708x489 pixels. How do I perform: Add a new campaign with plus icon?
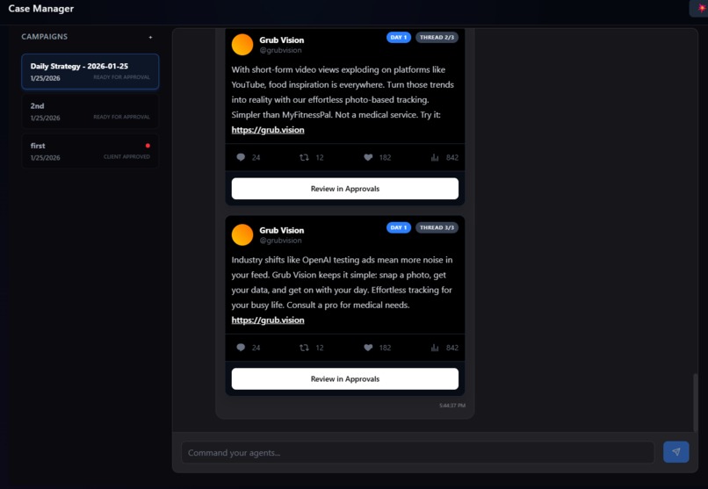tap(150, 38)
